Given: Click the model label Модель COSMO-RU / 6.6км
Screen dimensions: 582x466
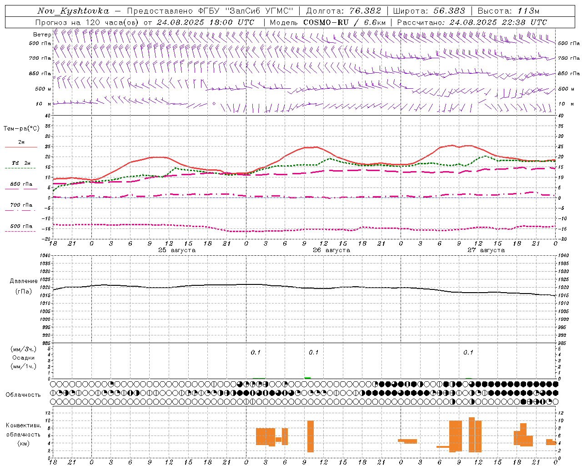Looking at the screenshot, I should (x=328, y=22).
